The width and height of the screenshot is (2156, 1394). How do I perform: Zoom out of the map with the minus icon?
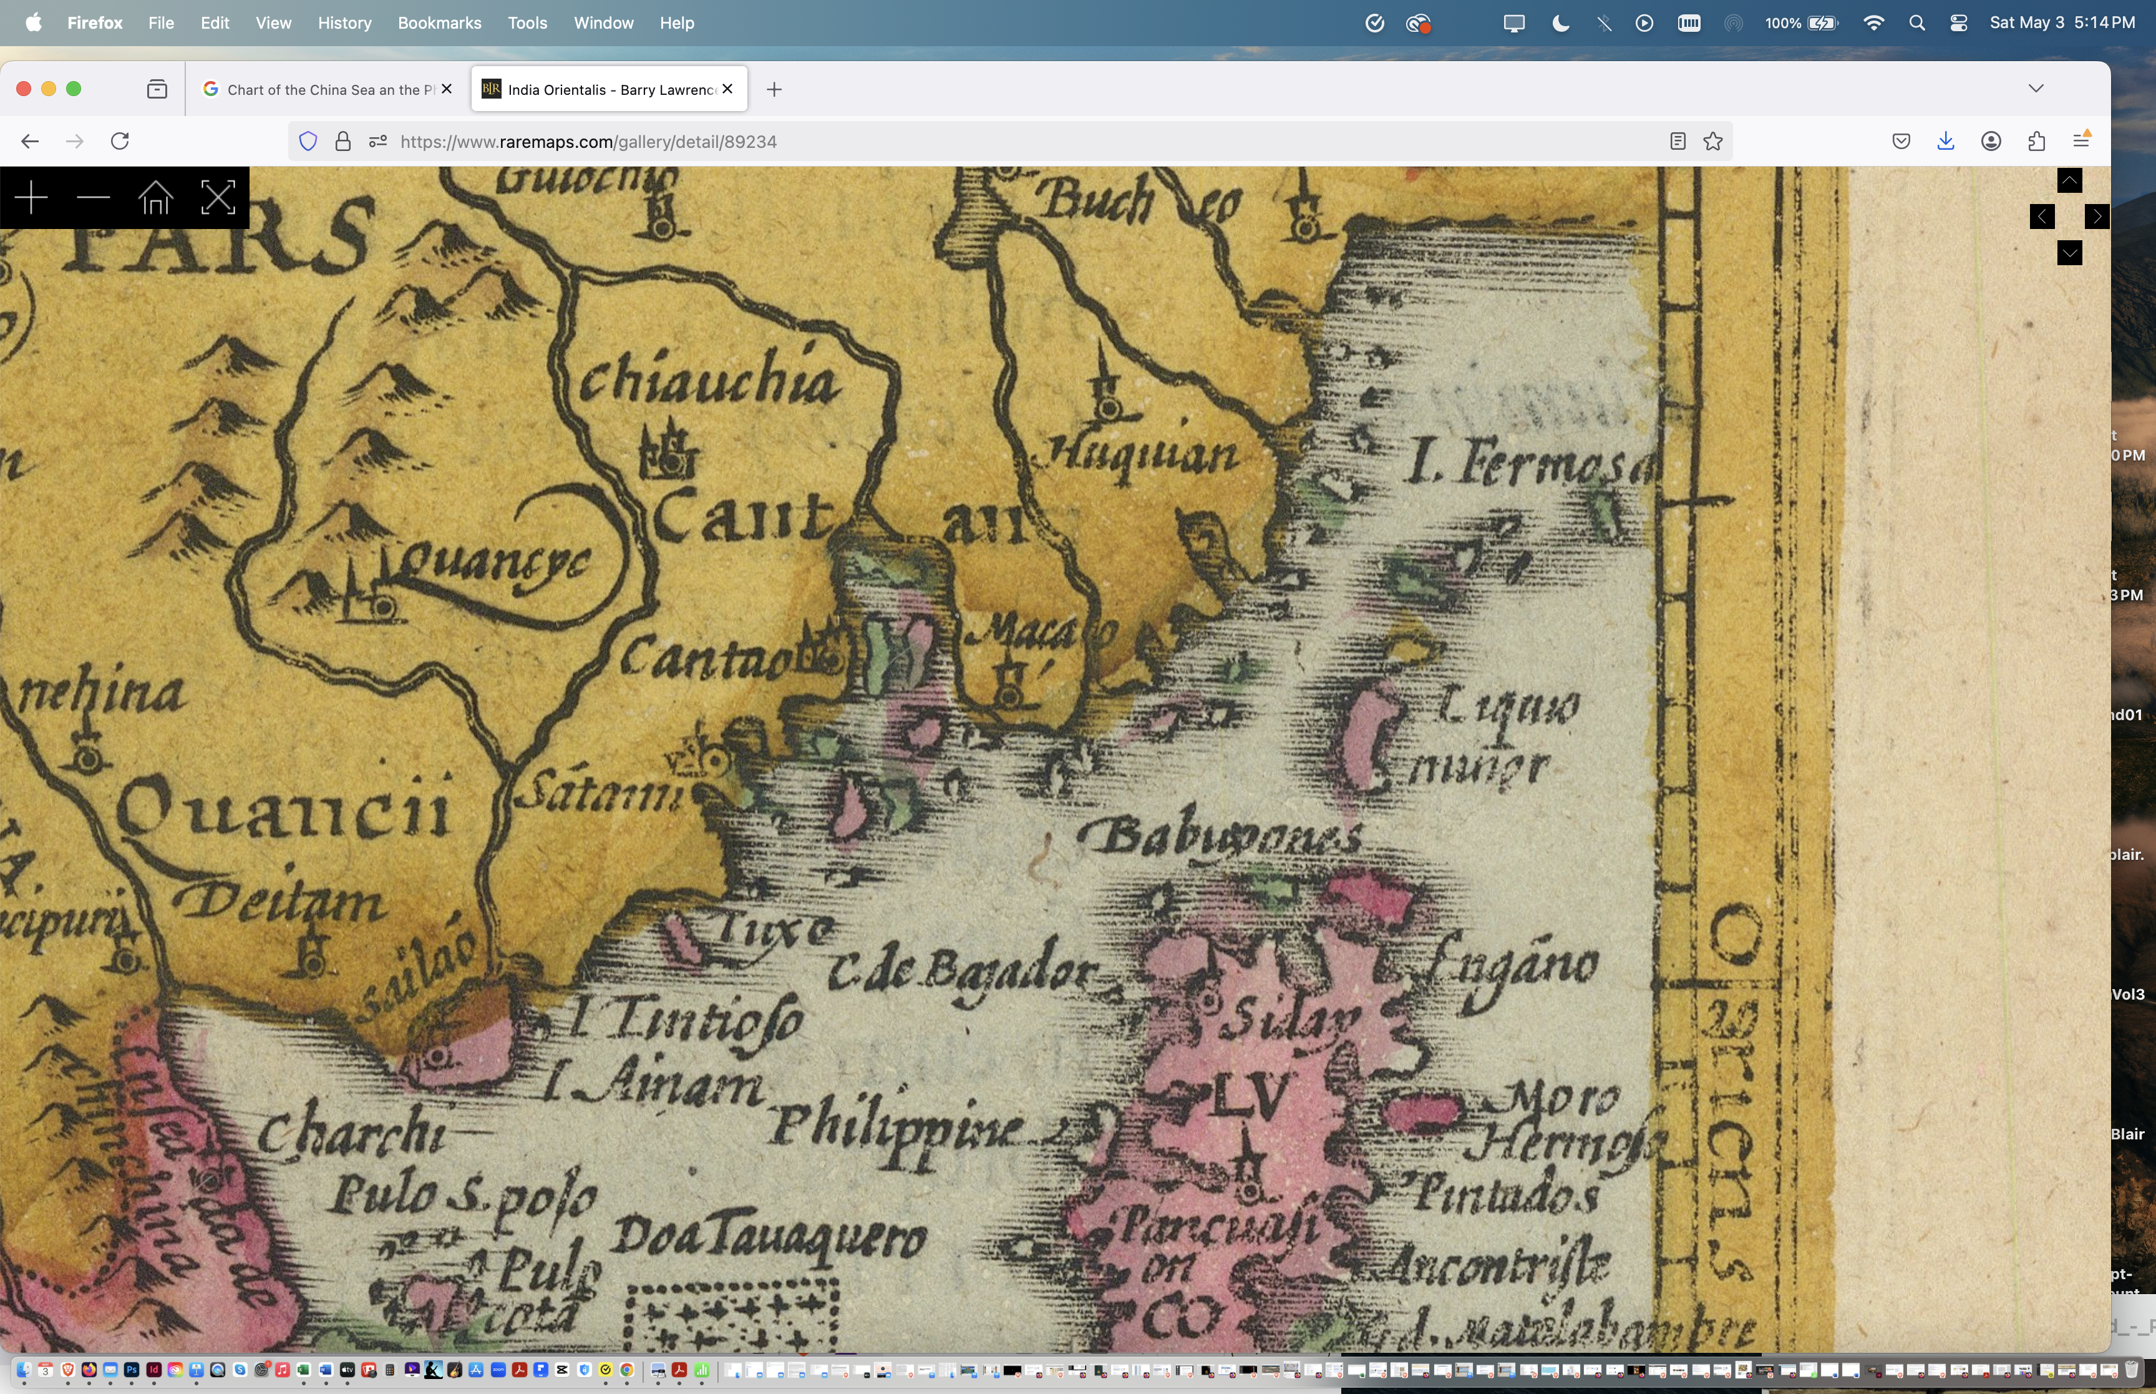pyautogui.click(x=93, y=197)
